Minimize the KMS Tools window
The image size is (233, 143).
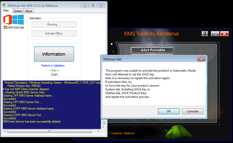click(x=215, y=34)
